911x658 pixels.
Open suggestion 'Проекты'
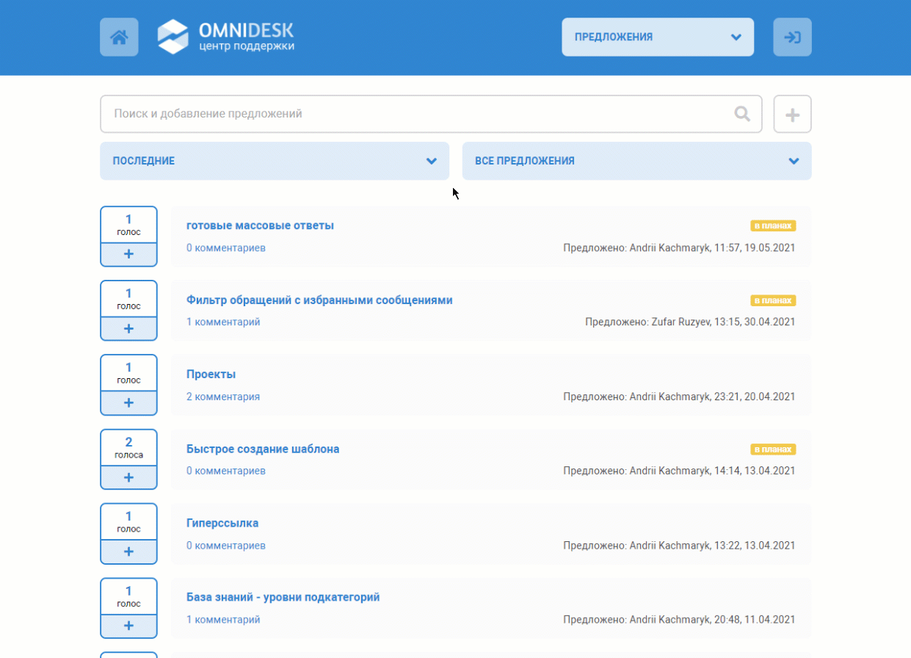pos(211,374)
